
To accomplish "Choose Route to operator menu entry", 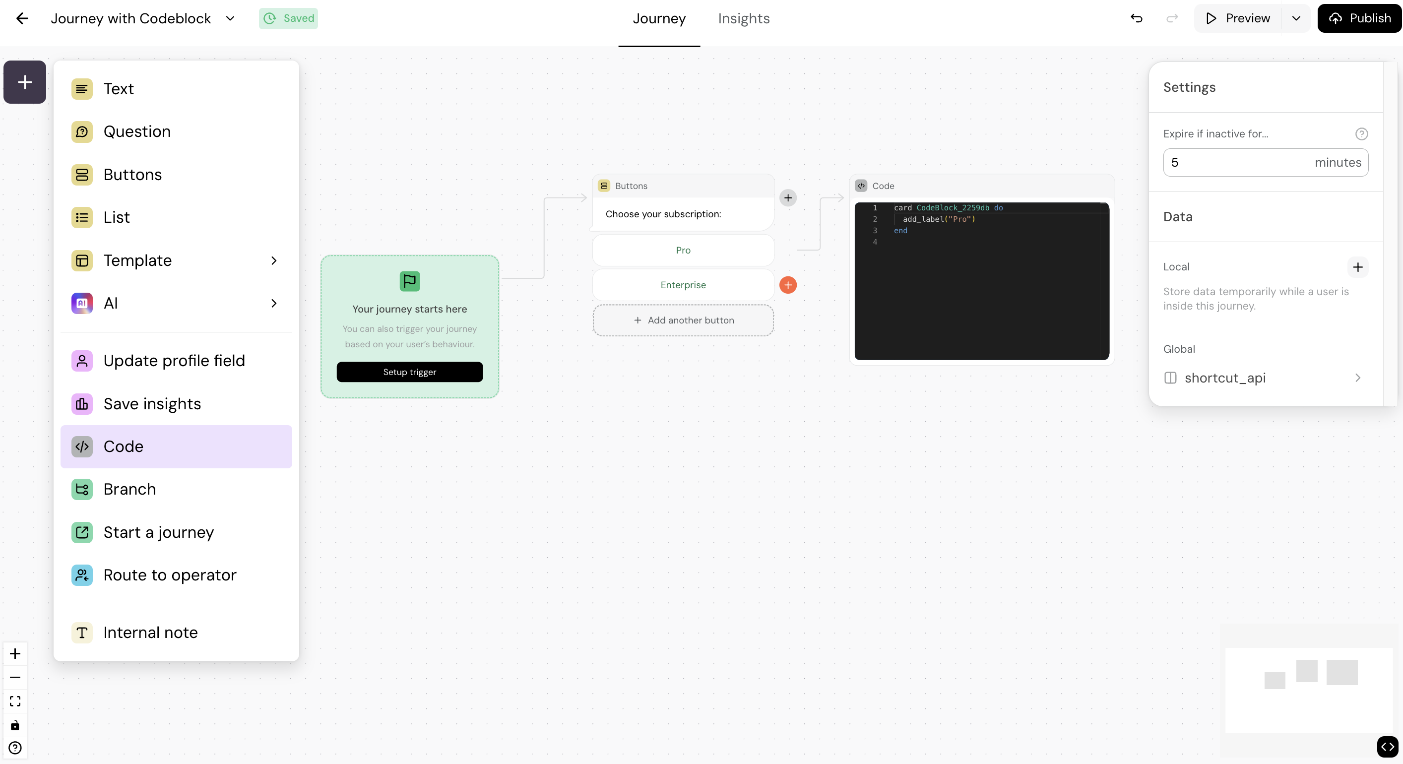I will 176,575.
